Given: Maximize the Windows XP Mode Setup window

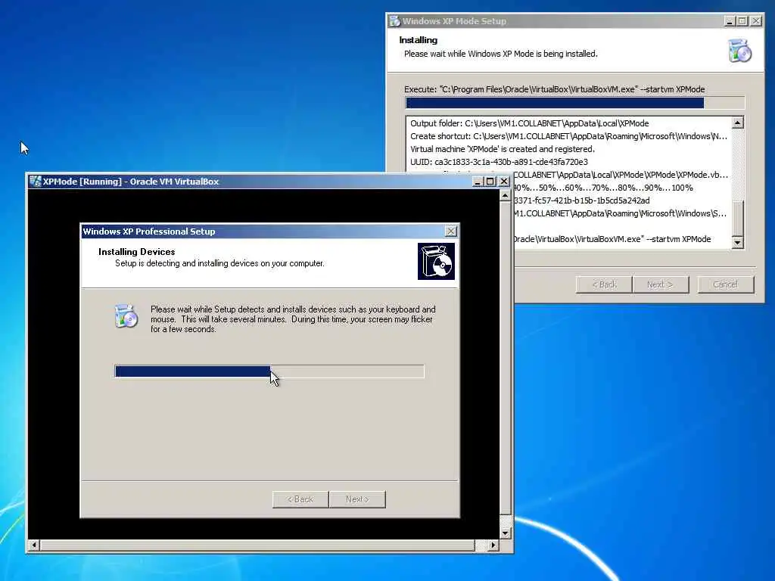Looking at the screenshot, I should (742, 20).
